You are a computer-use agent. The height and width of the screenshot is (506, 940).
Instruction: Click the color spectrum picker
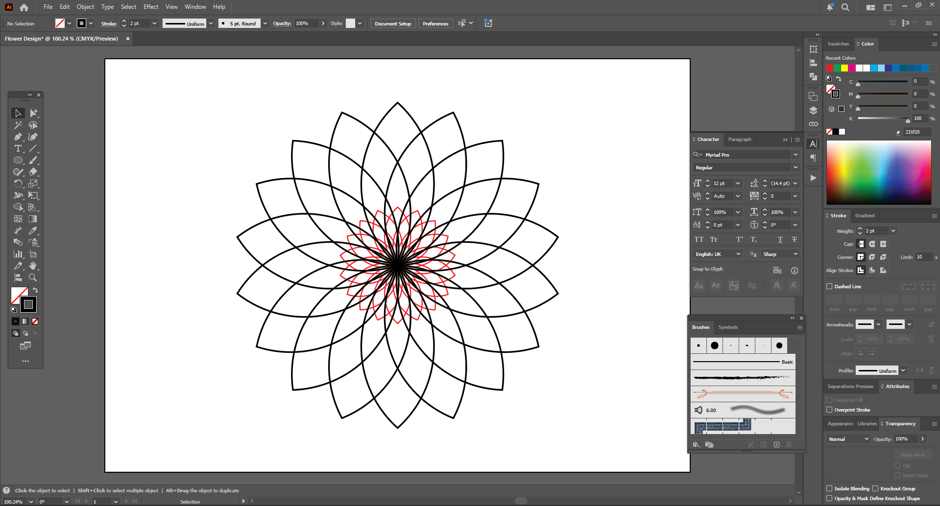point(879,172)
